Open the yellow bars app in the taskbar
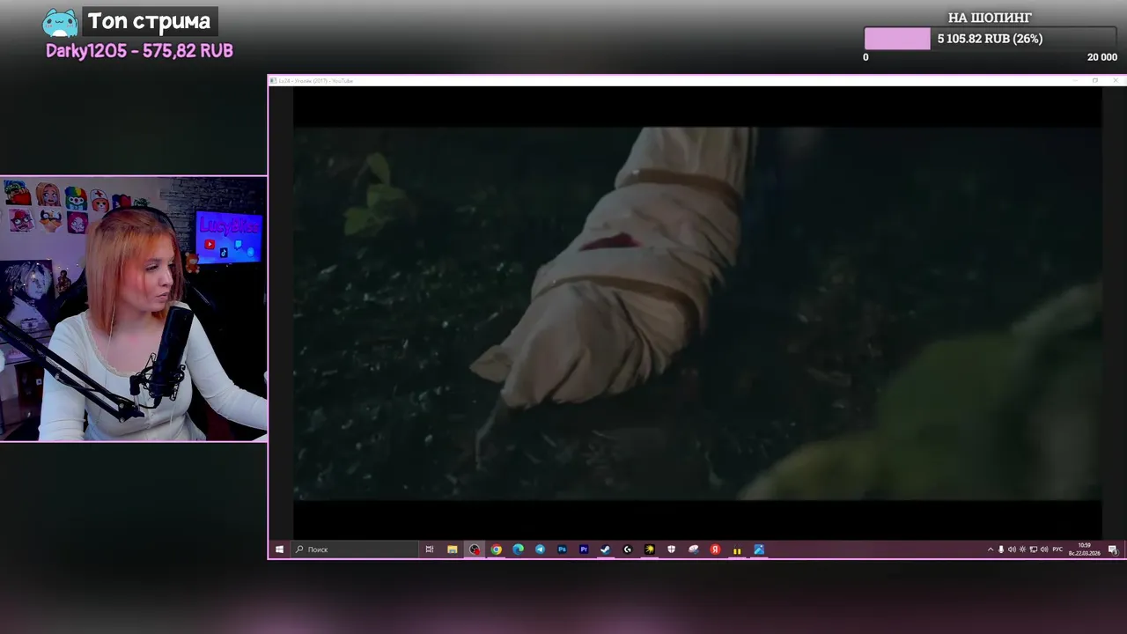The height and width of the screenshot is (634, 1127). (x=737, y=549)
